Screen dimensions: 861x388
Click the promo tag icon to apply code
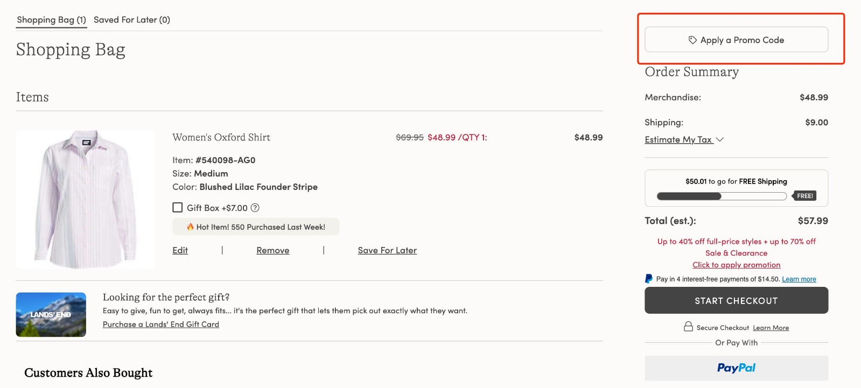pyautogui.click(x=692, y=39)
